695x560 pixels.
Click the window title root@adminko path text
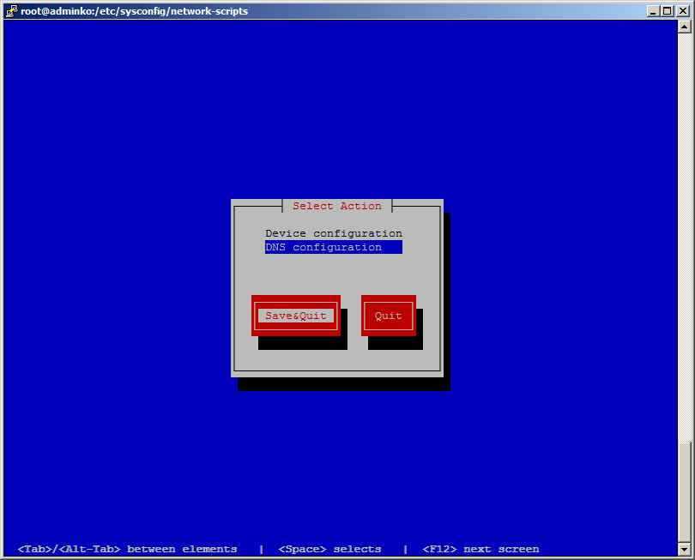[135, 11]
